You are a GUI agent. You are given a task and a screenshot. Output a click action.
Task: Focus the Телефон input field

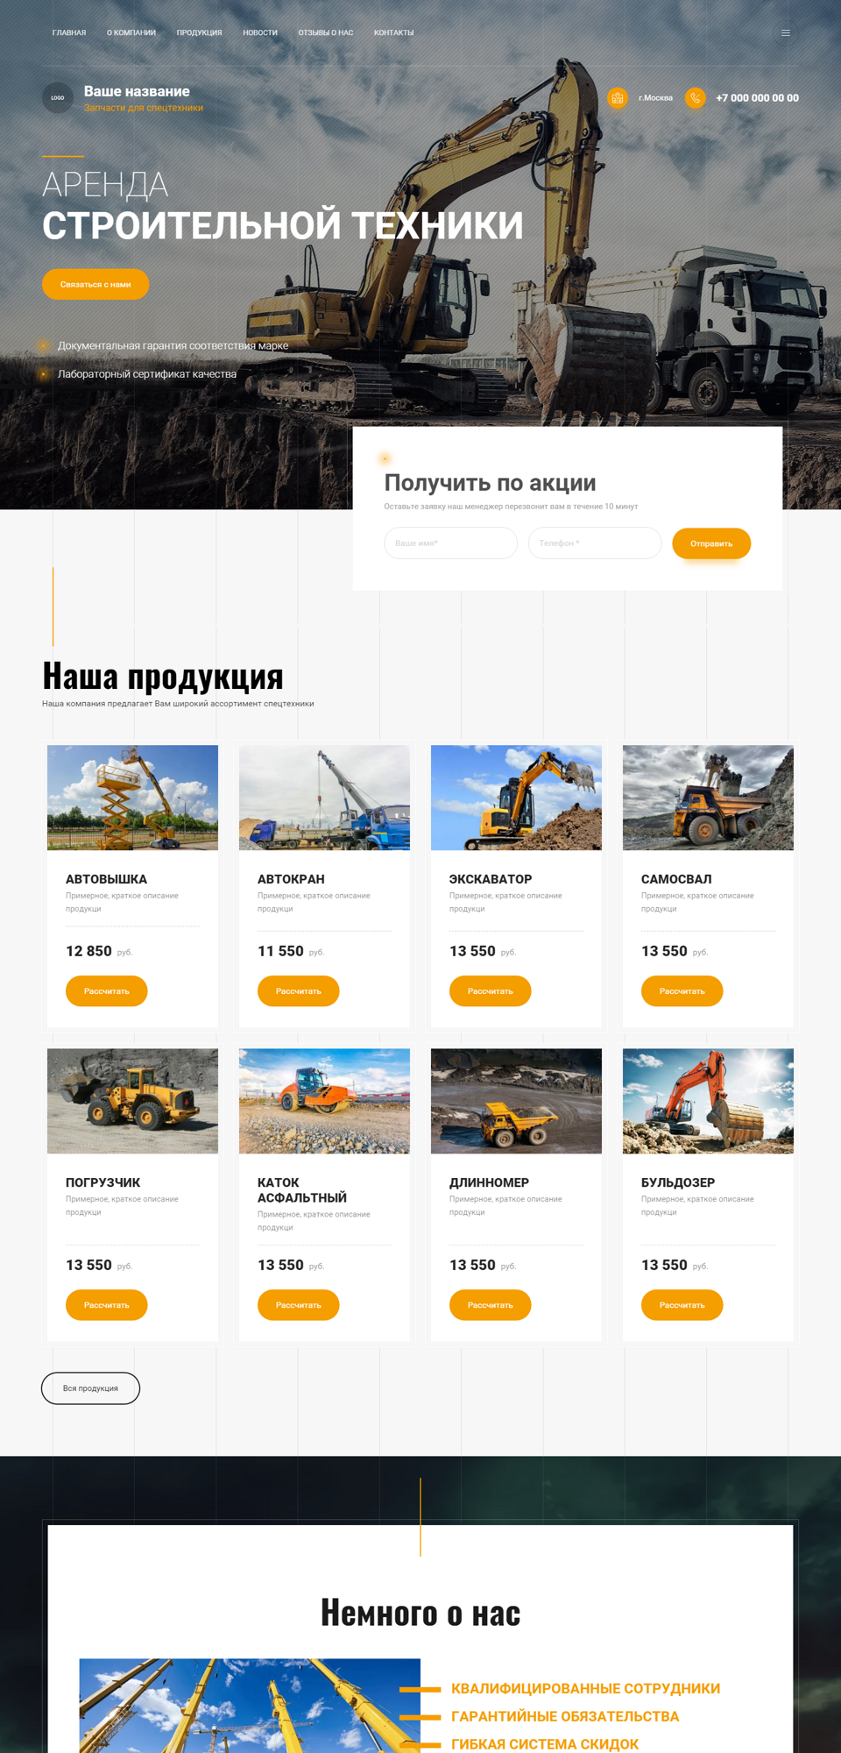(x=595, y=543)
